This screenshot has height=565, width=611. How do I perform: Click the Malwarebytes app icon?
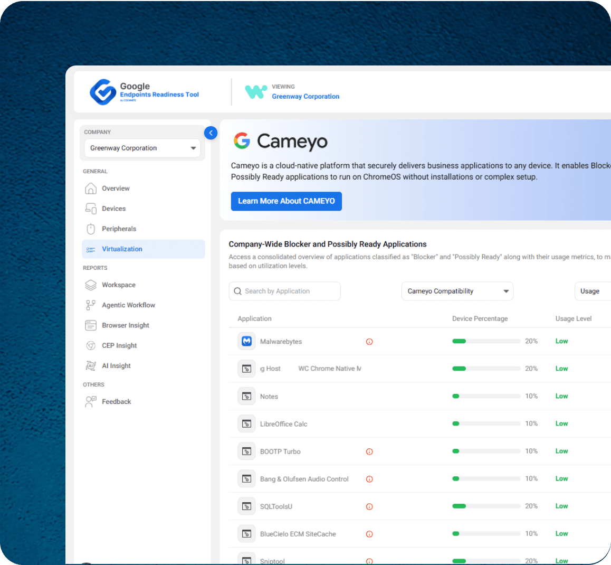point(246,342)
